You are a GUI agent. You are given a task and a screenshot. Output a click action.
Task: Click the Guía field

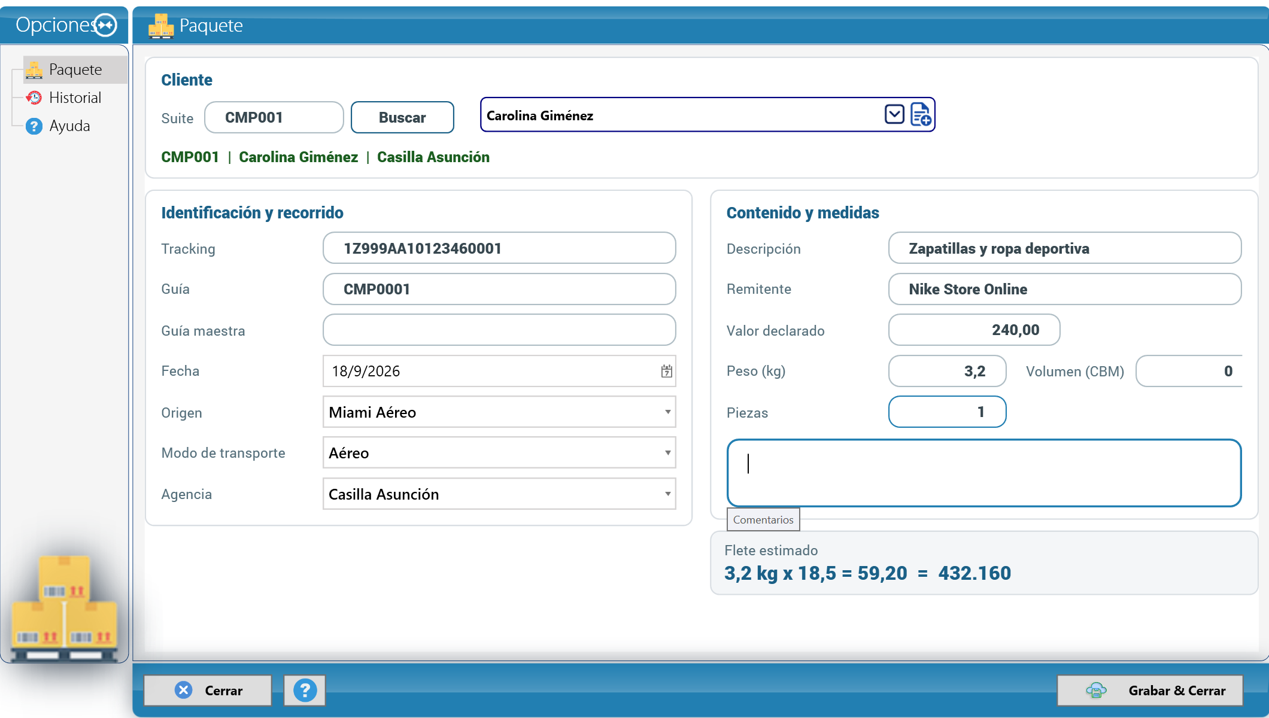(499, 289)
